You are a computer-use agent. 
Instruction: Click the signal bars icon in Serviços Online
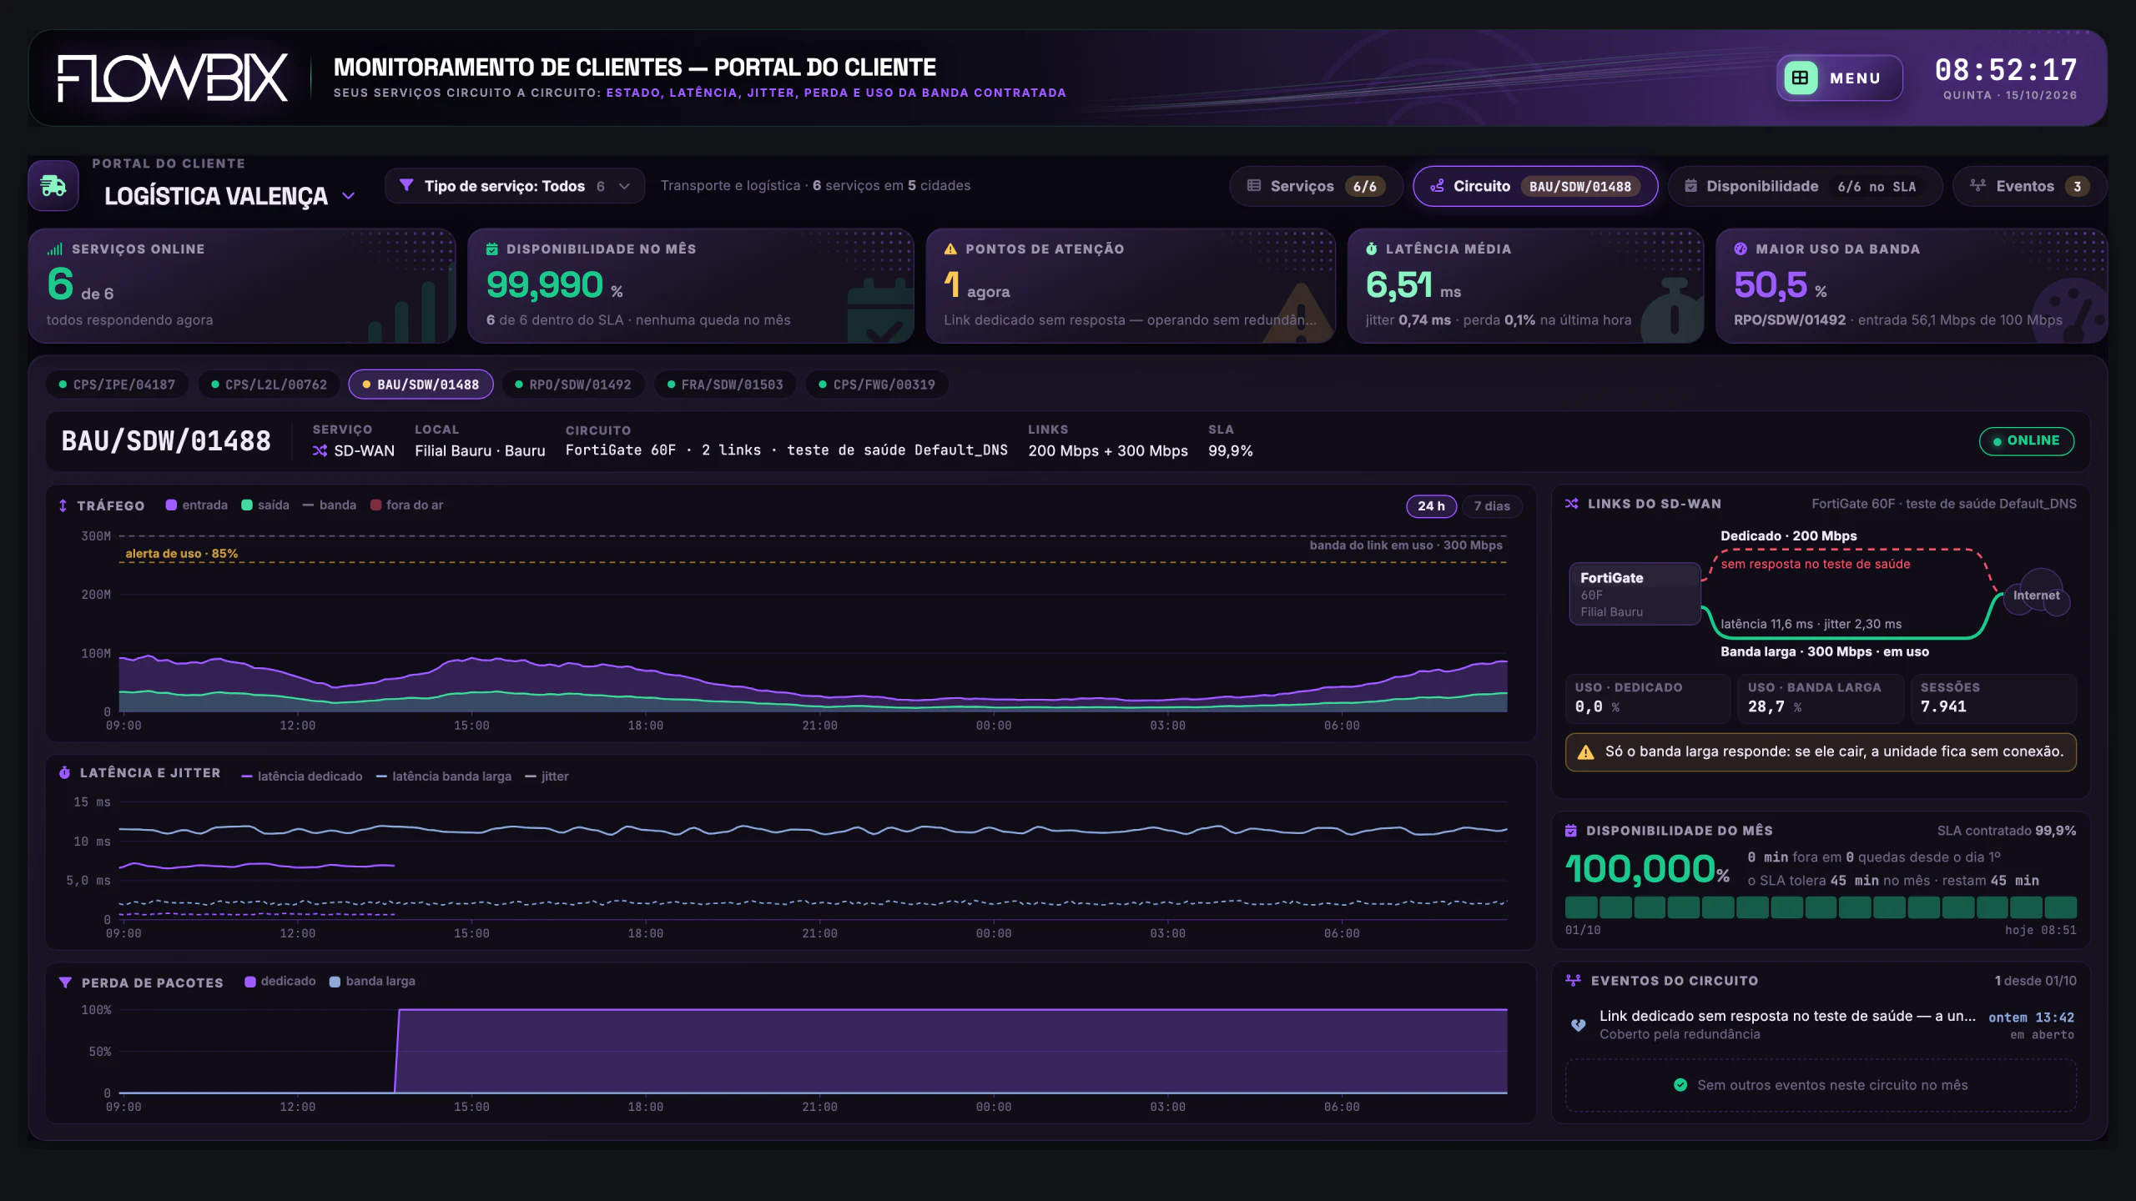tap(55, 249)
